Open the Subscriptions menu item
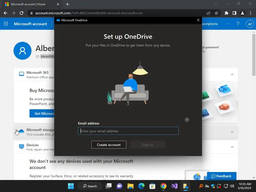The image size is (256, 192). (x=210, y=24)
